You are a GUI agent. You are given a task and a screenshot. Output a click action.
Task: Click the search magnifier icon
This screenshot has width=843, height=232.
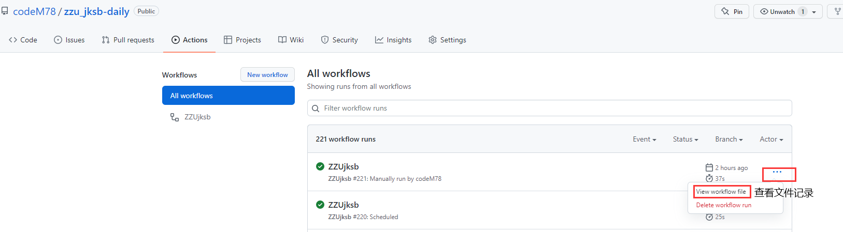[x=316, y=109]
